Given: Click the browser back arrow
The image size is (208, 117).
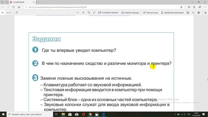Looking at the screenshot, I should tap(3, 7).
